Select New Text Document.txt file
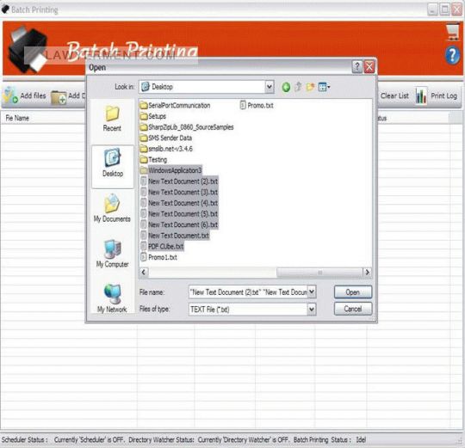Viewport: 465px width, 448px height. click(174, 236)
